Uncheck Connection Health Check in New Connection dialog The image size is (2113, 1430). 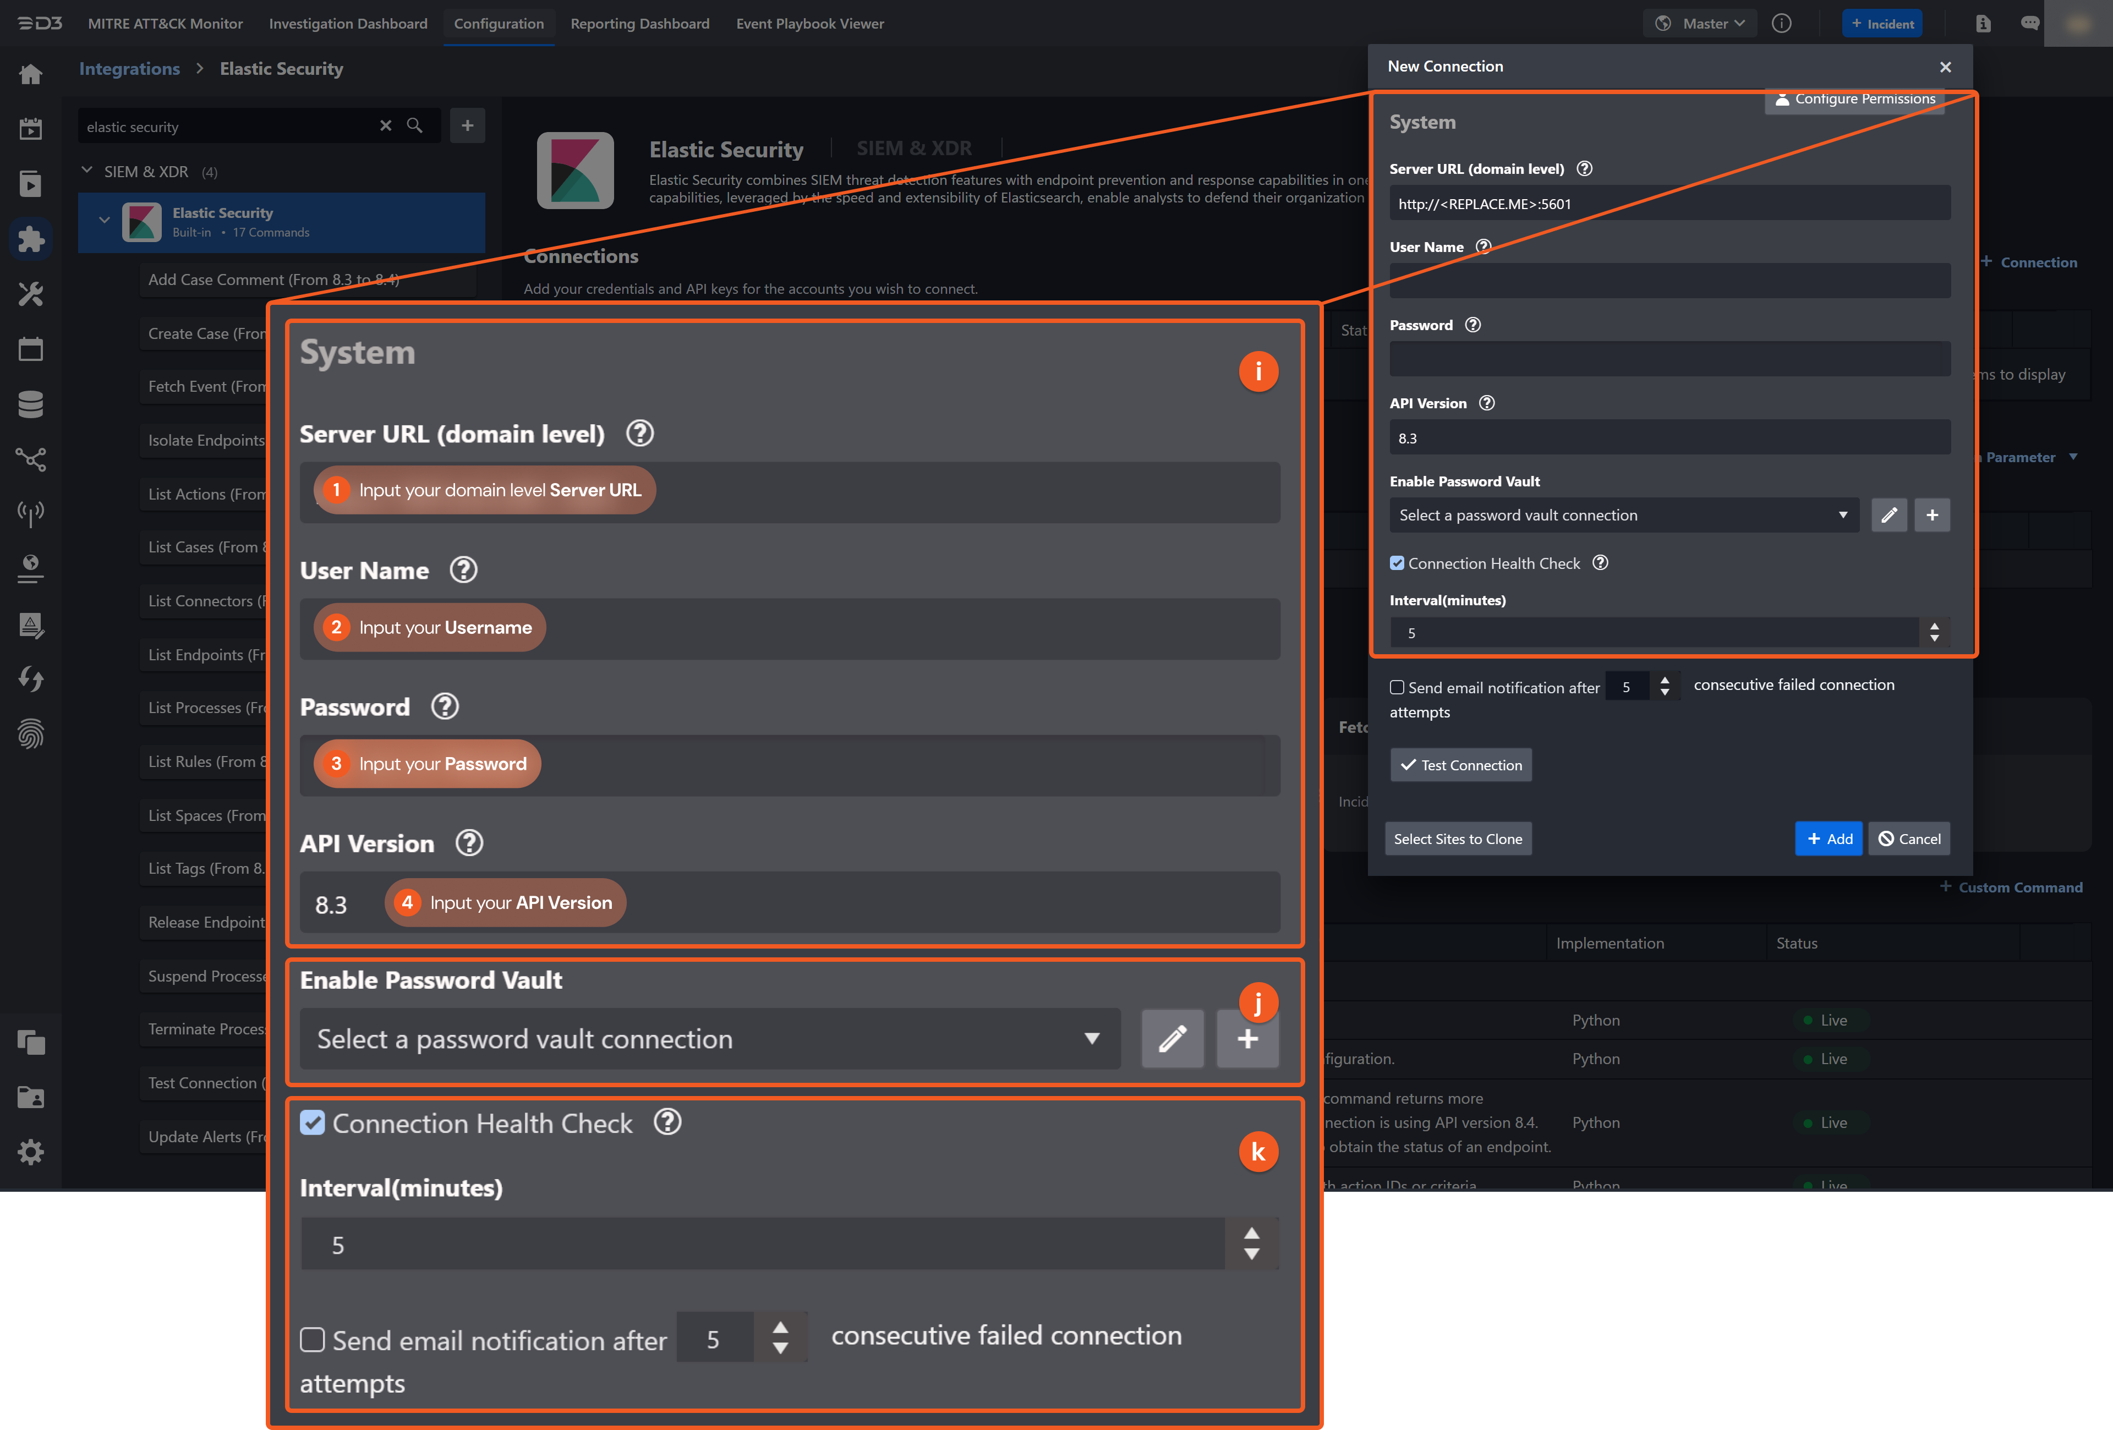[1398, 563]
